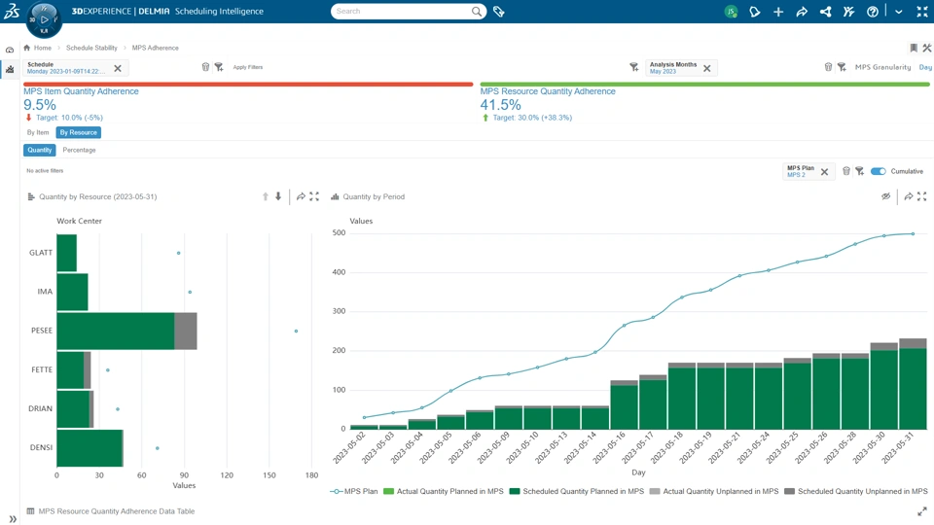Click the plus add icon in top bar

[778, 12]
